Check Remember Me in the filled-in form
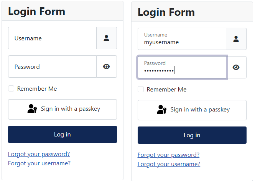255x183 pixels. [141, 89]
